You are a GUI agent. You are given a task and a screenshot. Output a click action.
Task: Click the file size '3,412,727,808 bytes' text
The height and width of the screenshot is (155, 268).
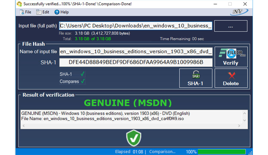(x=111, y=33)
